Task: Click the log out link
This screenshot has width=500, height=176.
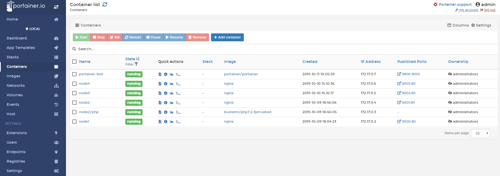Action: point(488,10)
